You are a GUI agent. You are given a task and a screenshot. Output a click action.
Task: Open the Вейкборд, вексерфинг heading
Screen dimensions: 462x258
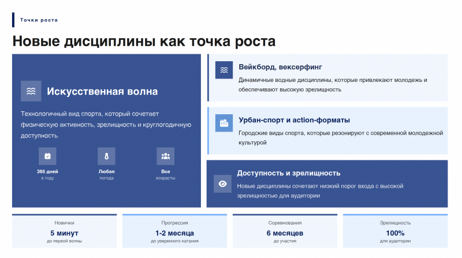click(280, 67)
